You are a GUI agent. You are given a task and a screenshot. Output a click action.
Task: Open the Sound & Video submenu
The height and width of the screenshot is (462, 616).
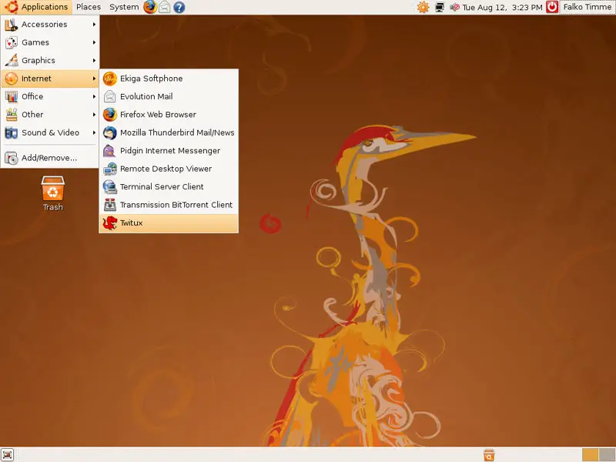coord(50,132)
